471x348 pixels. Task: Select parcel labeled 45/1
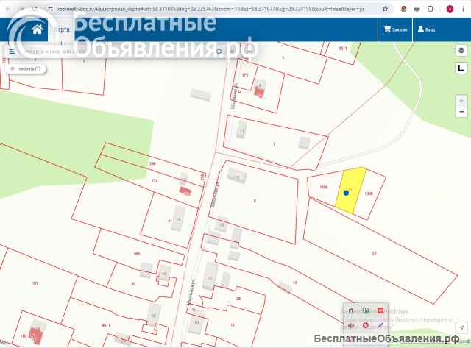coord(106,325)
